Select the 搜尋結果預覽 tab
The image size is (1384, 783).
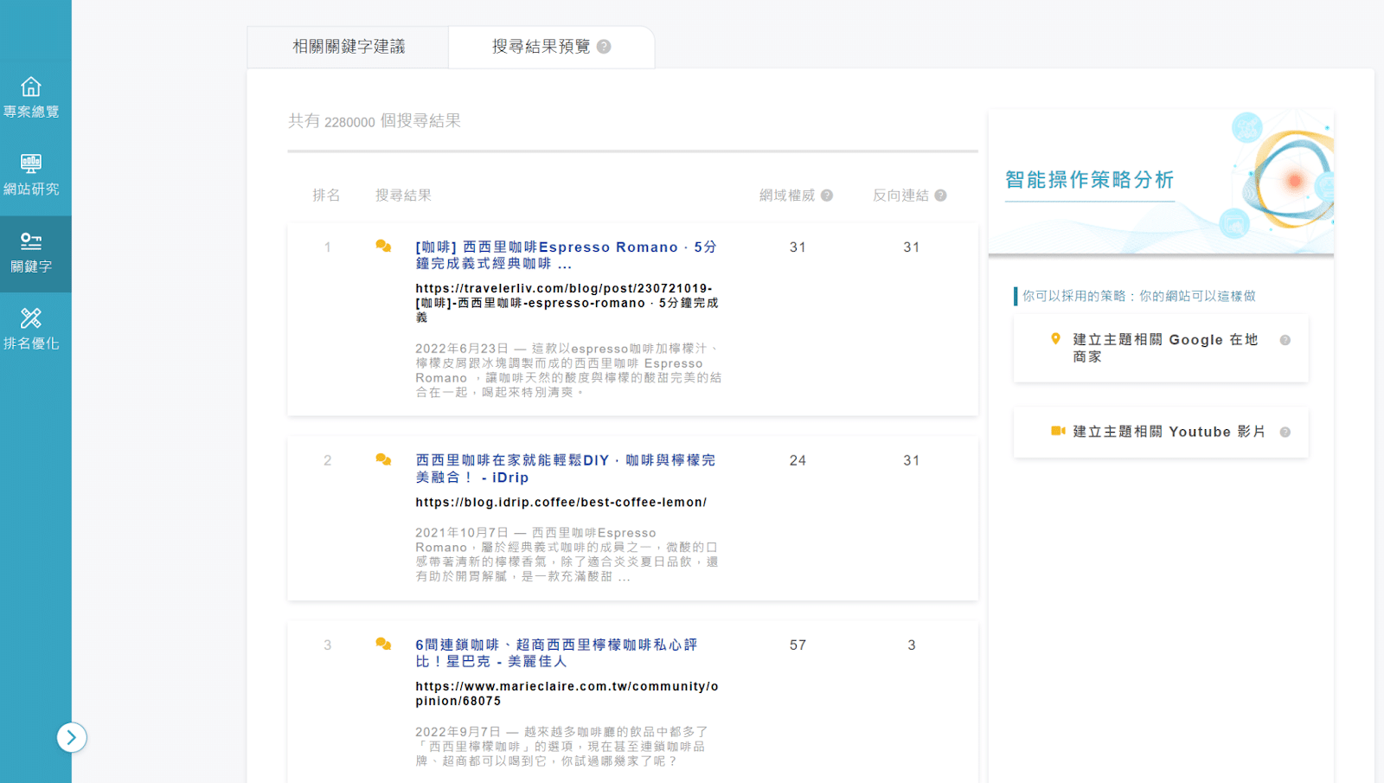(541, 47)
